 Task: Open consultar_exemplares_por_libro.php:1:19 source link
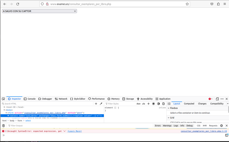coord(204,131)
